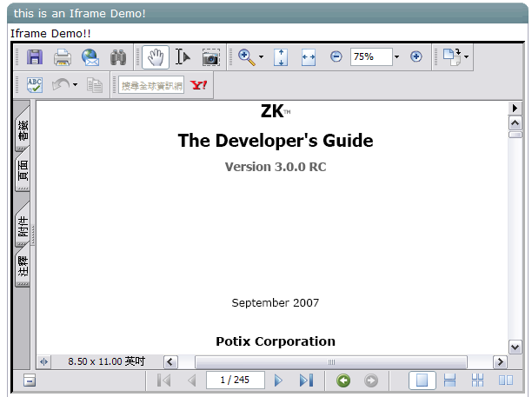Open the 書籤 bookmarks side tab

[x=23, y=129]
